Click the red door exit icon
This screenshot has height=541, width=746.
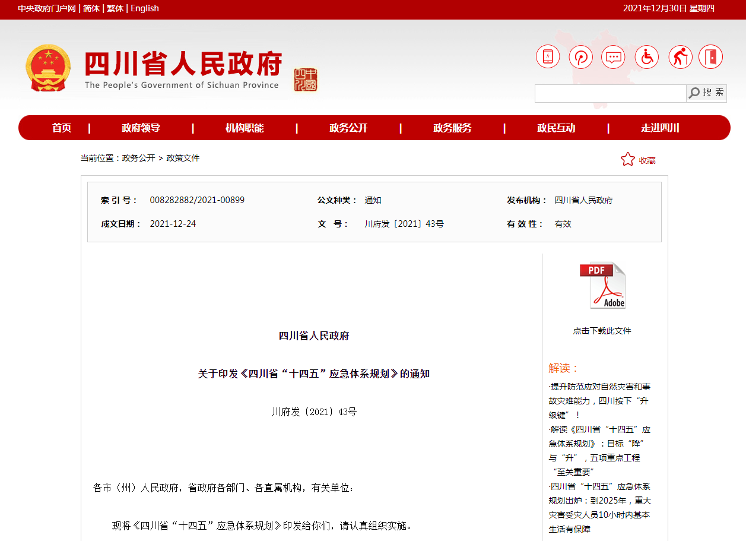click(710, 56)
